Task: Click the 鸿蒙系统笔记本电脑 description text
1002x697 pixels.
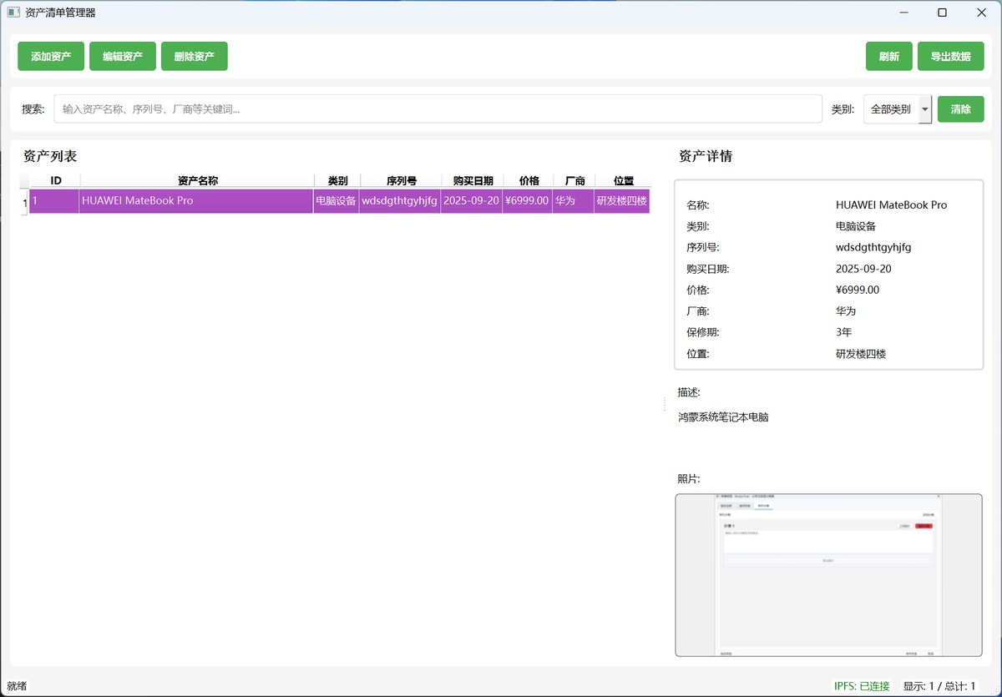Action: 723,417
